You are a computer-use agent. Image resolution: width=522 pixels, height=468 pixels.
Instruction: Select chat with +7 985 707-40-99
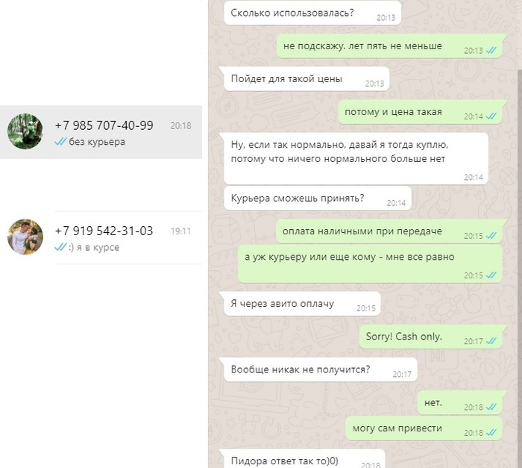[x=101, y=132]
